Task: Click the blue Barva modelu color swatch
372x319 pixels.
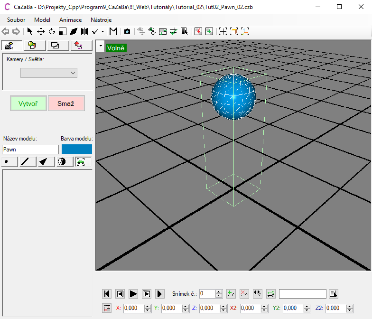Action: point(76,149)
